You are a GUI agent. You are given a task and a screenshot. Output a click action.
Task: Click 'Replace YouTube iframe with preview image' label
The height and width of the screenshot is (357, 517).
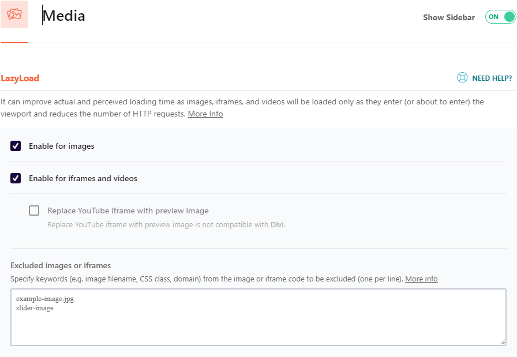pos(128,211)
